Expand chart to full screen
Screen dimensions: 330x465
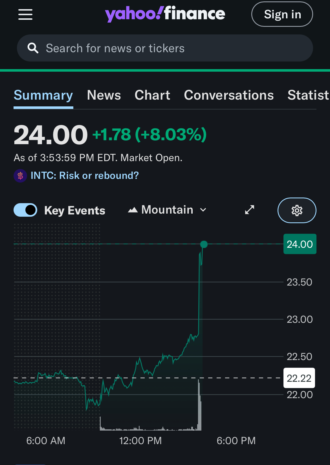click(249, 210)
